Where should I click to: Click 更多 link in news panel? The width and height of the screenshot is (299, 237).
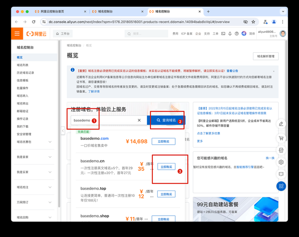tap(200, 141)
